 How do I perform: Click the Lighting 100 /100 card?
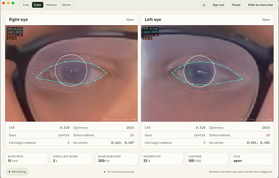click(x=207, y=159)
